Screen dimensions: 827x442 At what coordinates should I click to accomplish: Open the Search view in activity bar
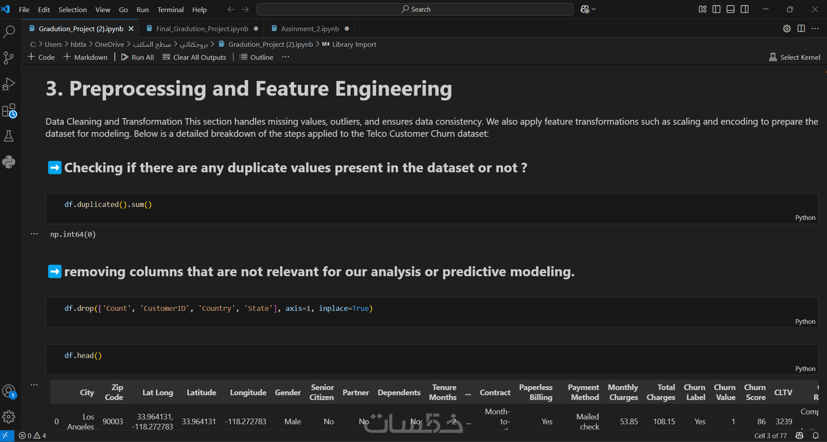(9, 32)
